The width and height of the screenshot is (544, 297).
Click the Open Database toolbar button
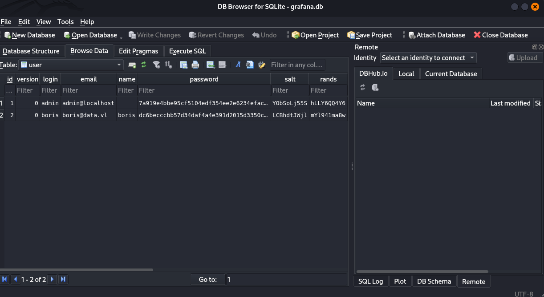[x=90, y=35]
